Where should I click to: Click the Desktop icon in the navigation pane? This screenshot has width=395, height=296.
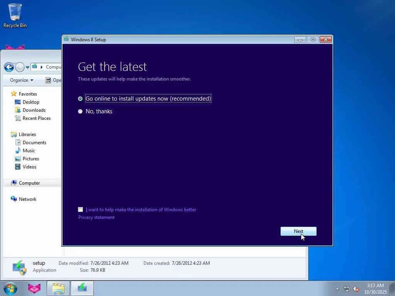tap(18, 102)
